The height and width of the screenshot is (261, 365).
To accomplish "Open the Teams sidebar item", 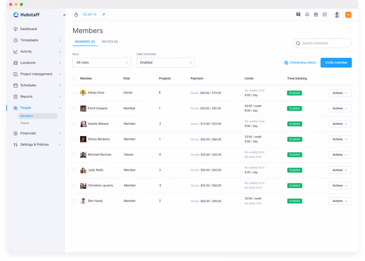I will tap(25, 123).
